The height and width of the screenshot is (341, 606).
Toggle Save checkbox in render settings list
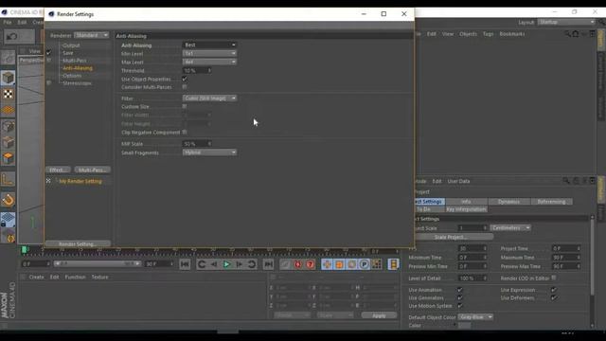[x=48, y=53]
